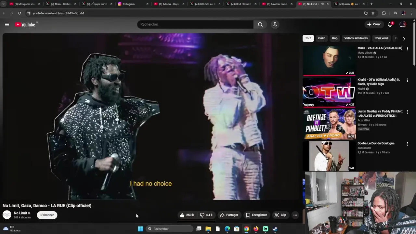The width and height of the screenshot is (416, 234).
Task: Expand the tab search dropdown arrow
Action: pyautogui.click(x=3, y=4)
